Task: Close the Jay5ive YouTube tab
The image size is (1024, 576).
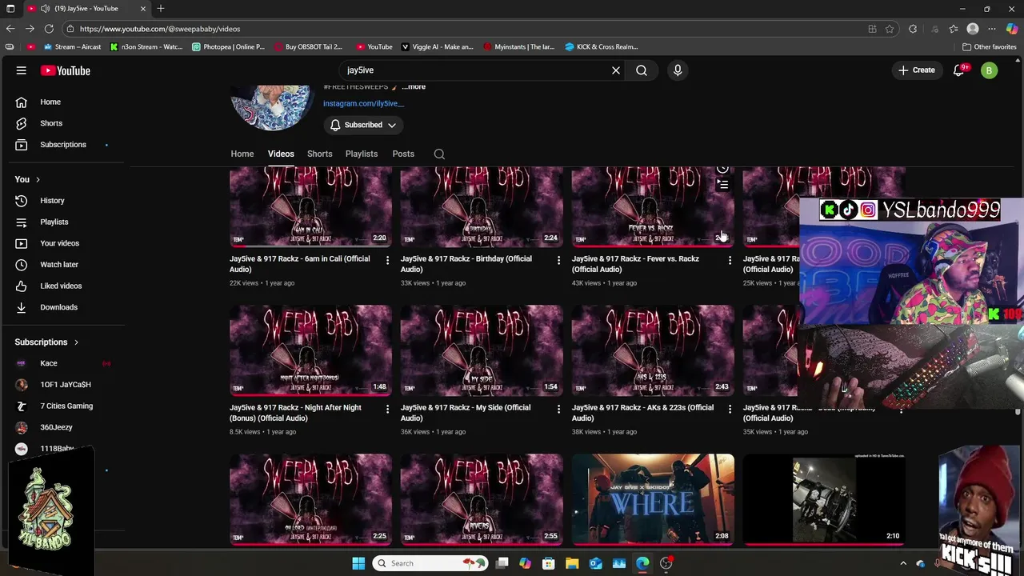Action: (143, 9)
